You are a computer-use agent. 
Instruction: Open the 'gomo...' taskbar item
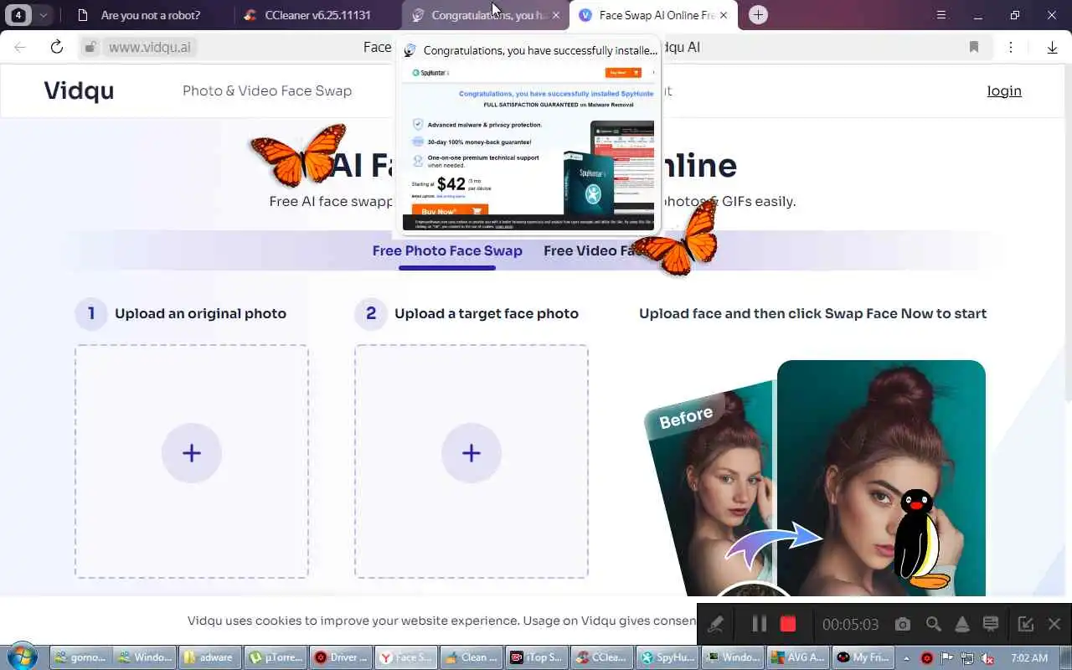81,657
